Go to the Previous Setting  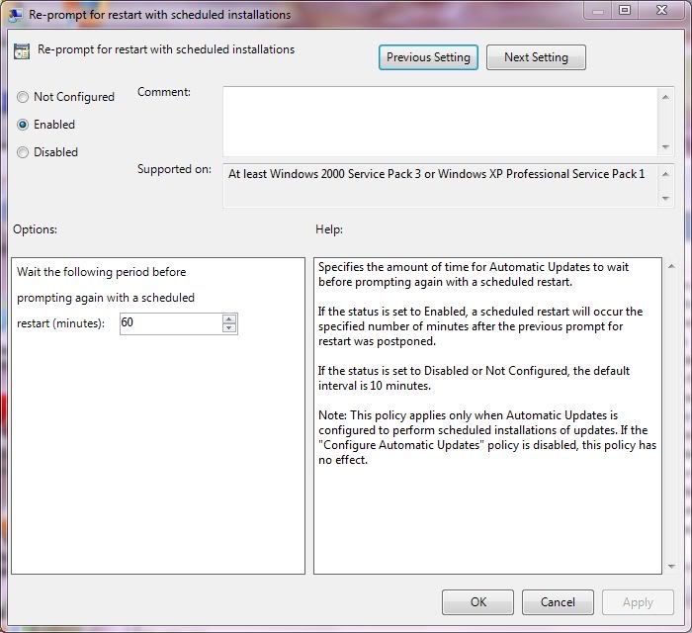428,57
